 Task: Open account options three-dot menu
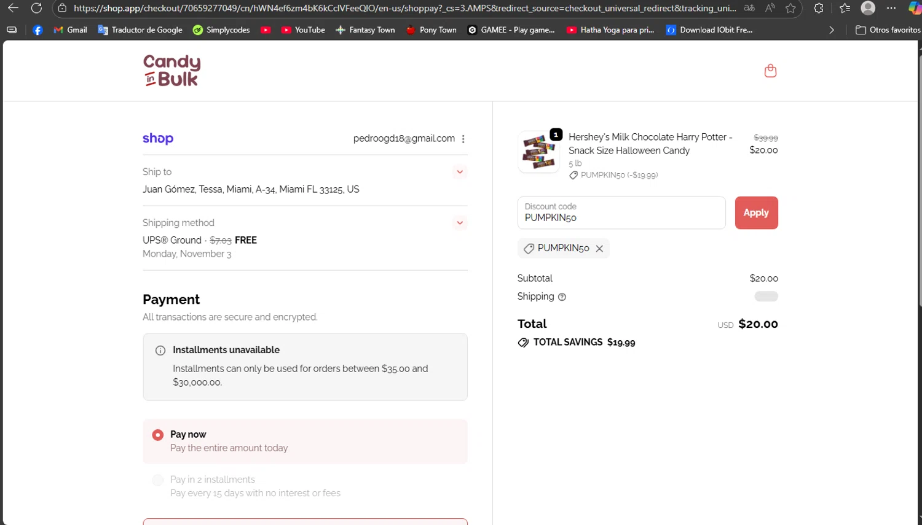pos(463,139)
